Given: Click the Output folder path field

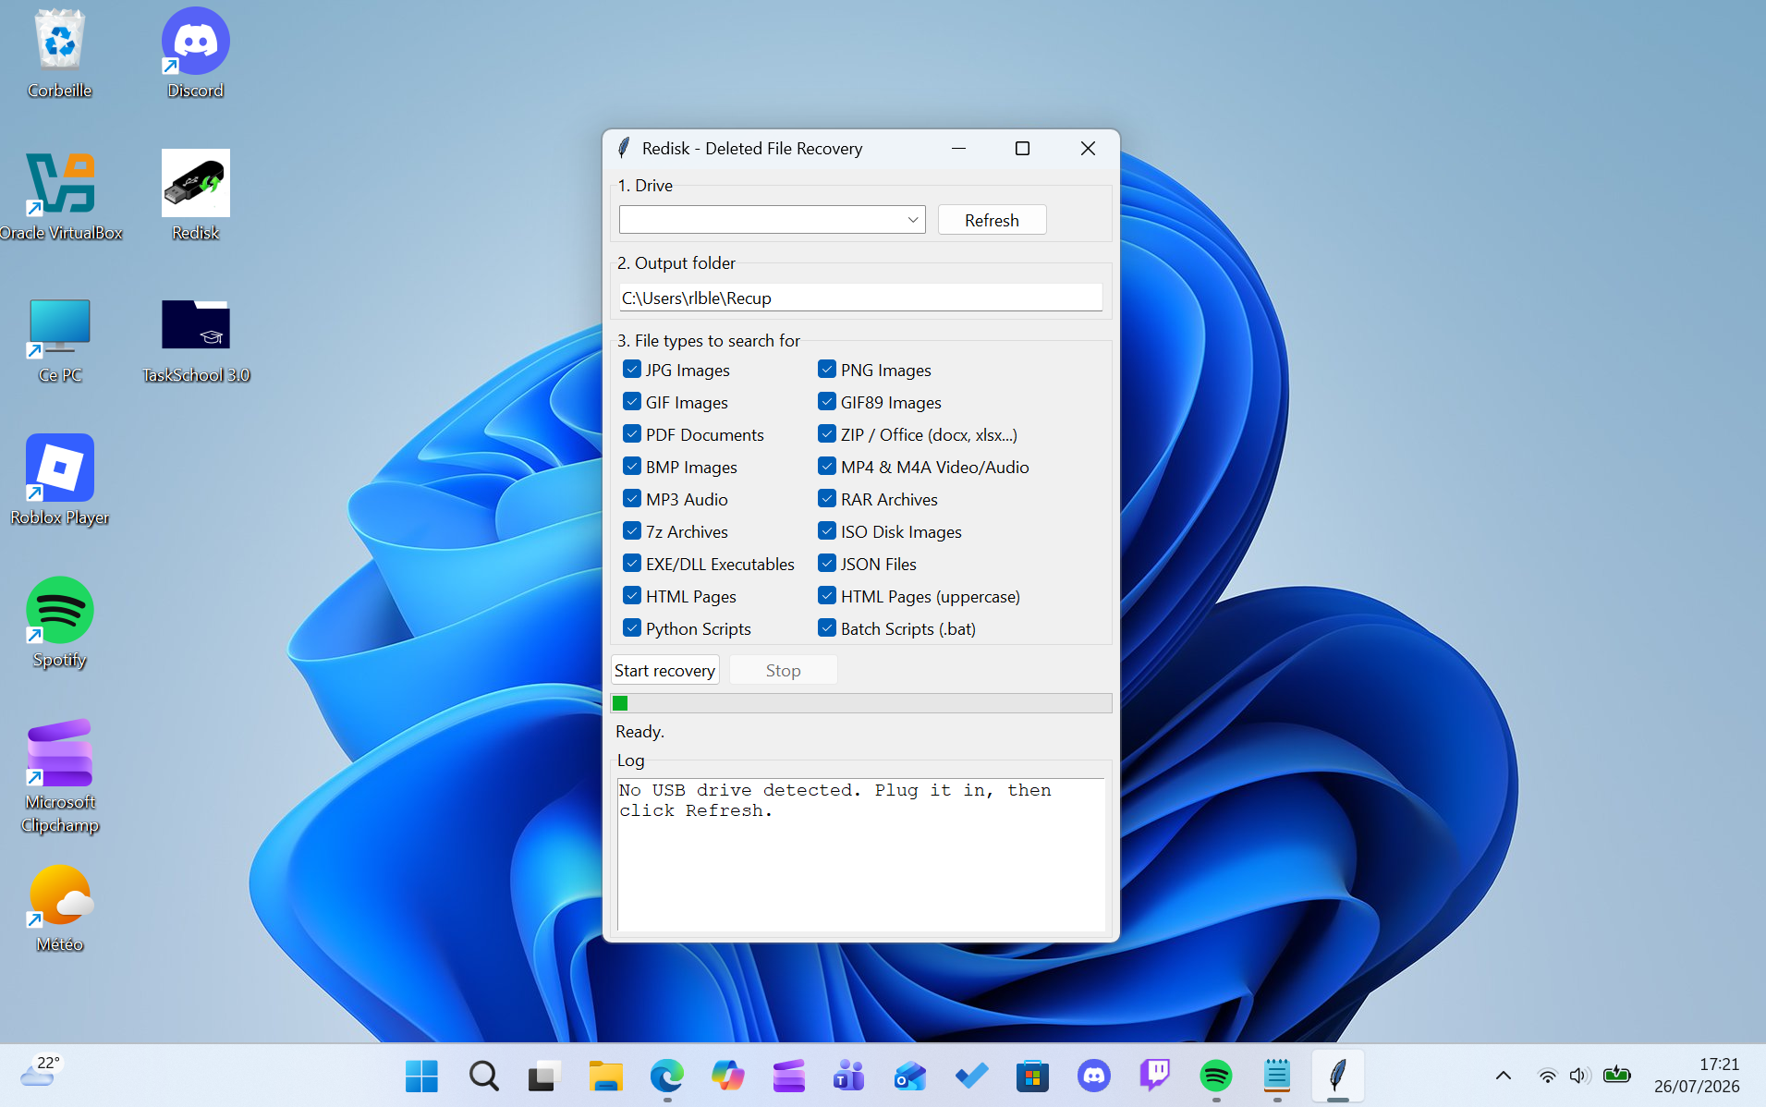Looking at the screenshot, I should point(860,298).
